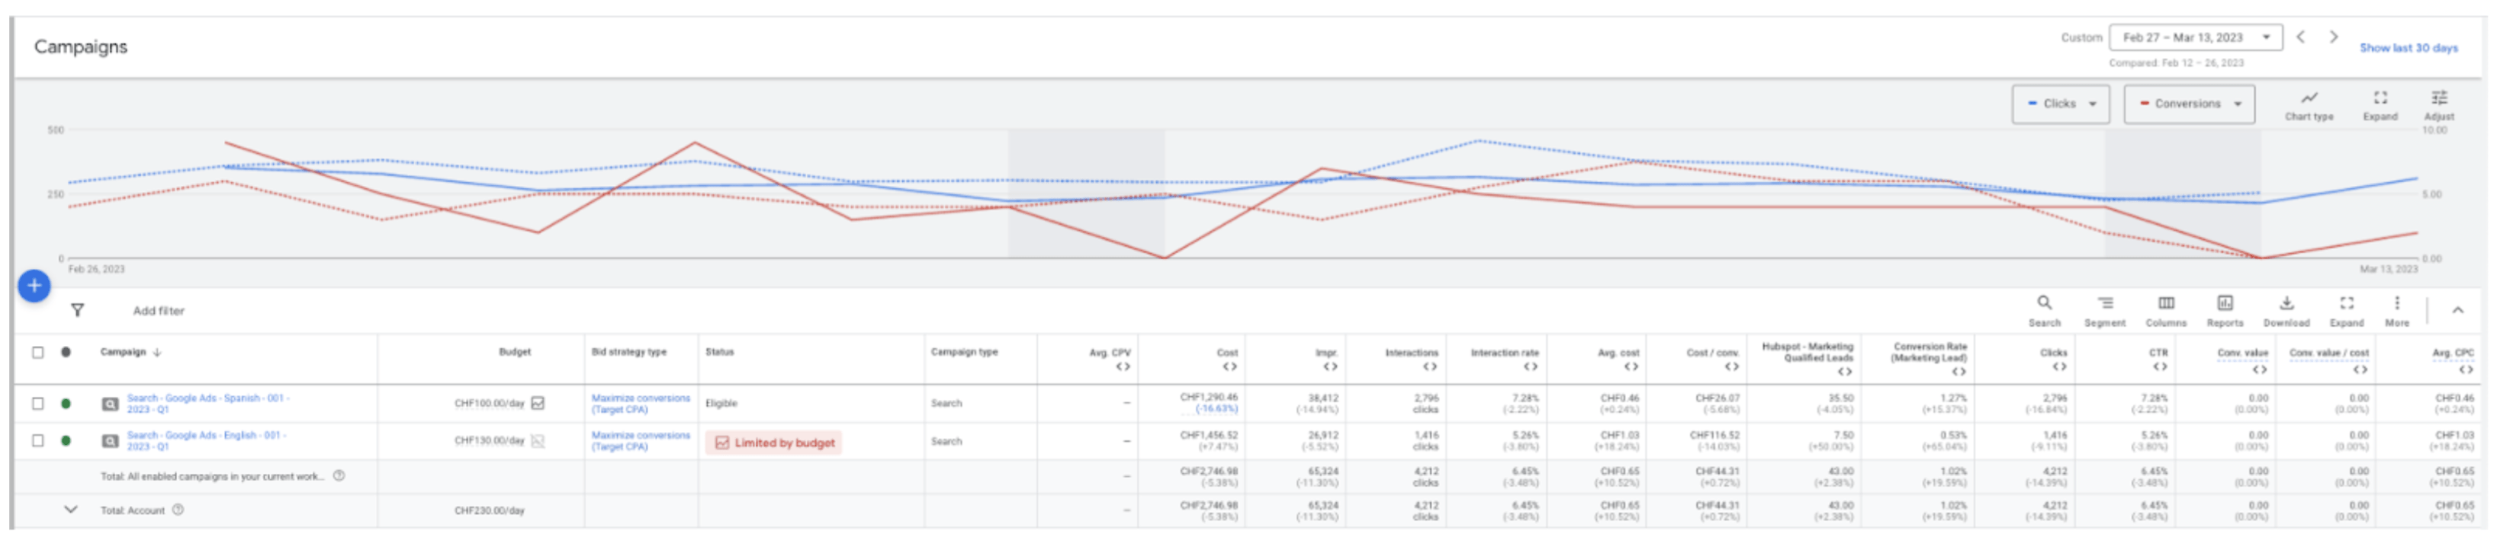Open the Conversions metric dropdown

pos(2189,104)
